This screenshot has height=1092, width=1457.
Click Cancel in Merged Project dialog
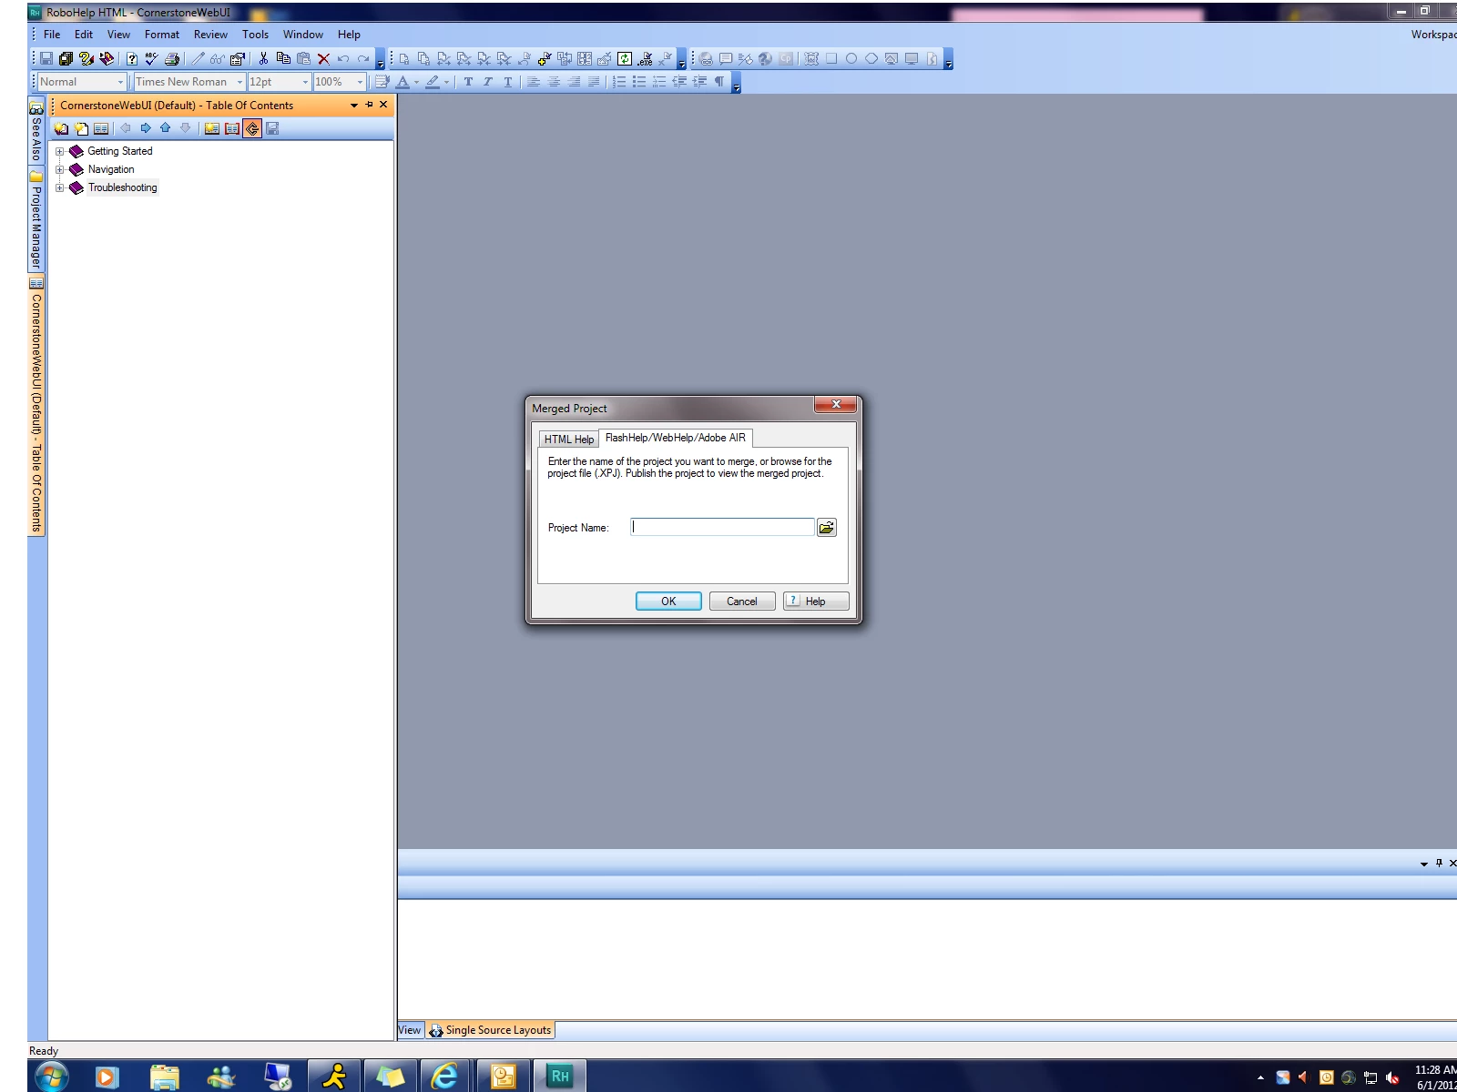[x=742, y=602]
